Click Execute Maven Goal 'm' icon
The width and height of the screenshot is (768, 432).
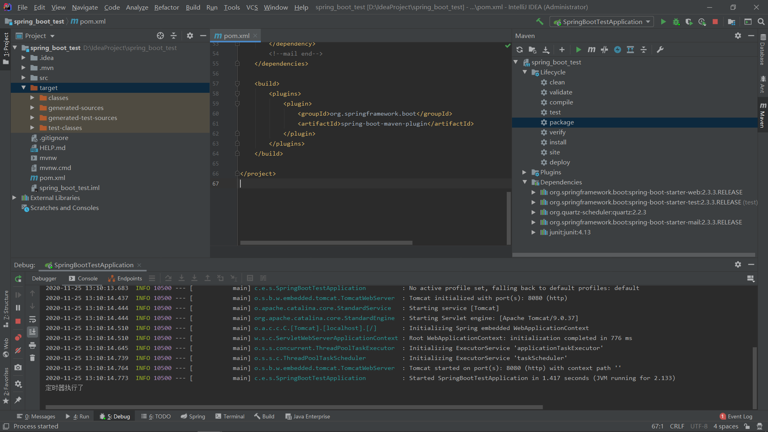591,50
